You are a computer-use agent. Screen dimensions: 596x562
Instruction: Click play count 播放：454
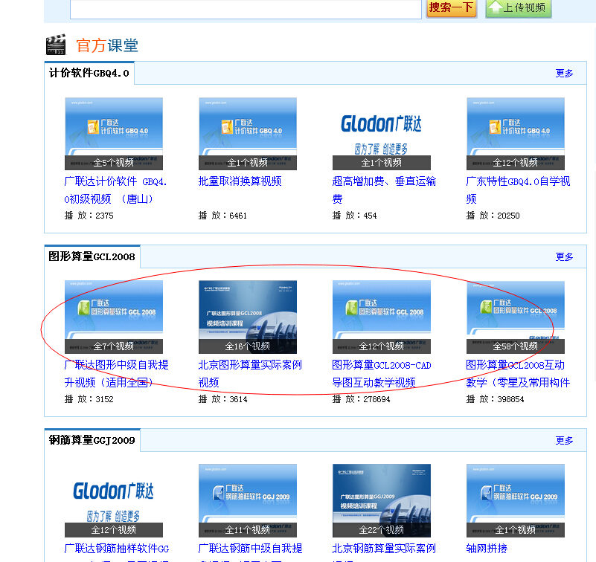pyautogui.click(x=354, y=216)
